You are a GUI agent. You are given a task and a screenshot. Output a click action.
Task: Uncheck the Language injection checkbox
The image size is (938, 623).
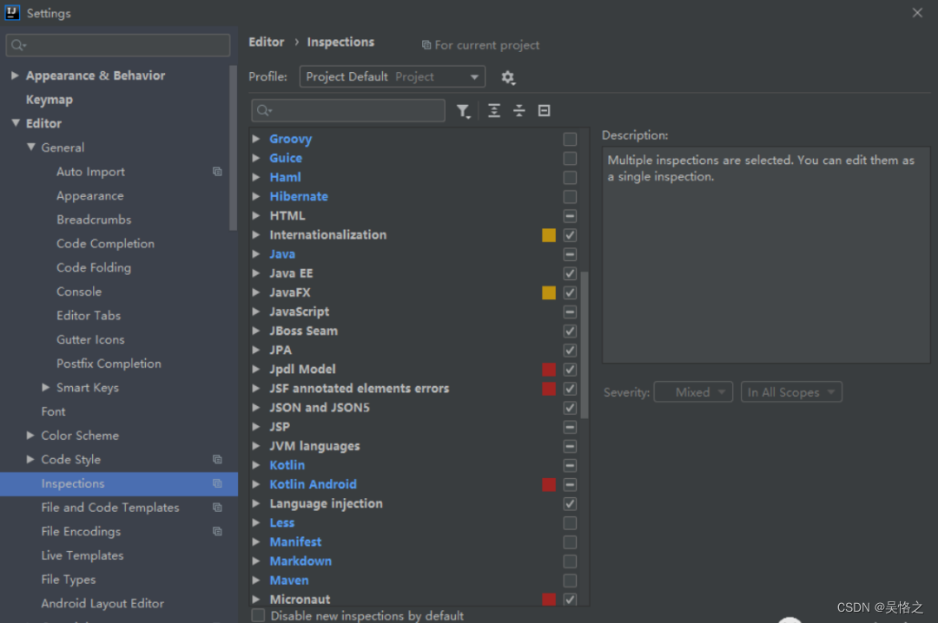click(570, 504)
